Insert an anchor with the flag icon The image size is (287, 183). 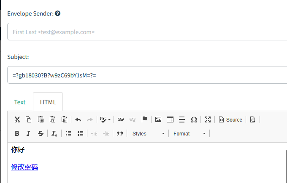point(144,119)
